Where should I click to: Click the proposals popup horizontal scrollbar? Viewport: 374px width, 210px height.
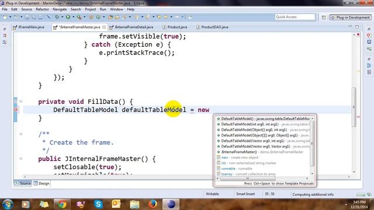(x=247, y=178)
